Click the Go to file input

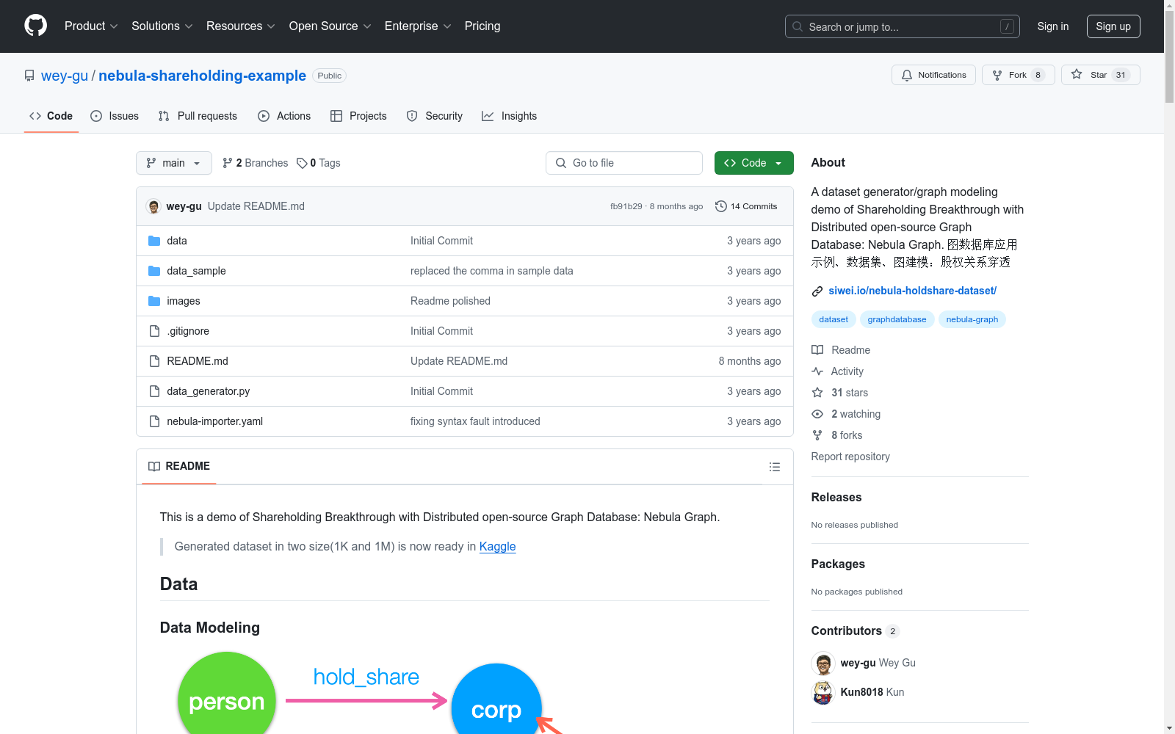624,163
